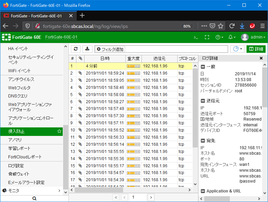Sort by the 日/時 column header
Image resolution: width=268 pixels, height=202 pixels.
pos(105,59)
